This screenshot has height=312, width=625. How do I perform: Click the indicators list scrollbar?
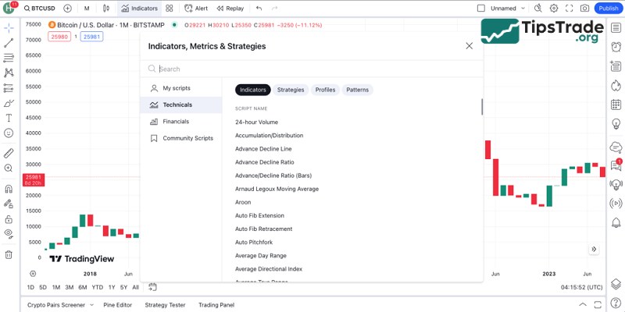click(481, 107)
